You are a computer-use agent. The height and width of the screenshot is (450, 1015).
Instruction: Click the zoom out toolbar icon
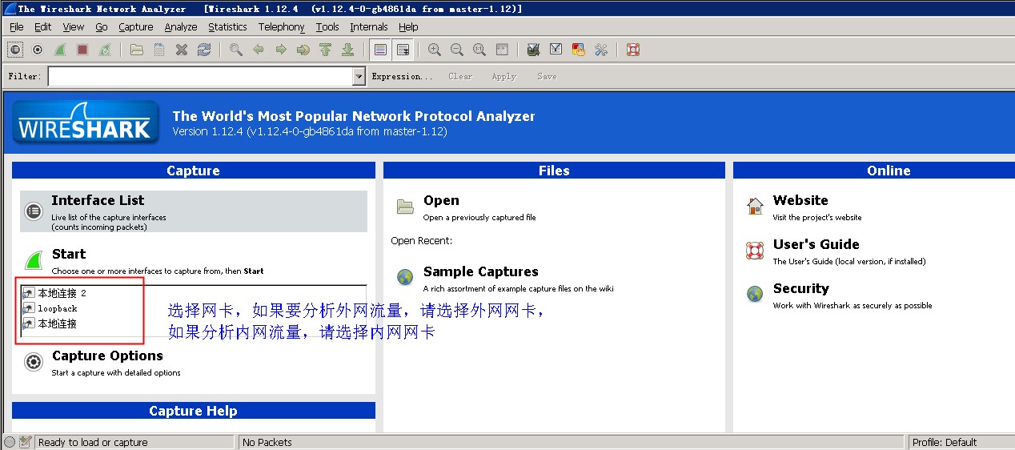click(456, 50)
